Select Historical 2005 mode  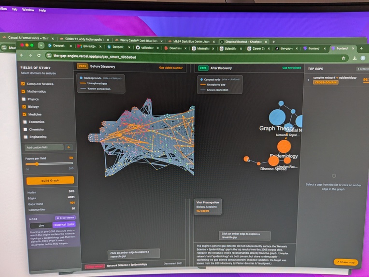64,225
